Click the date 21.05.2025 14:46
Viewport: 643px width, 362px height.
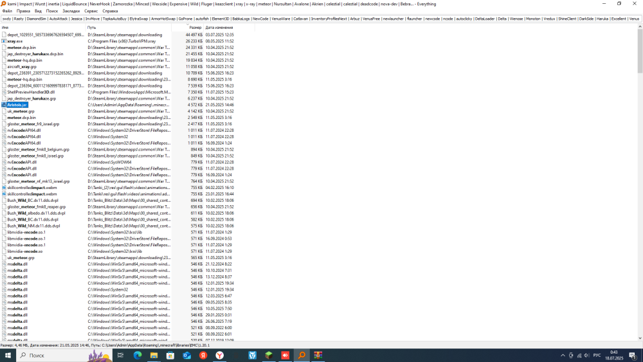(219, 105)
